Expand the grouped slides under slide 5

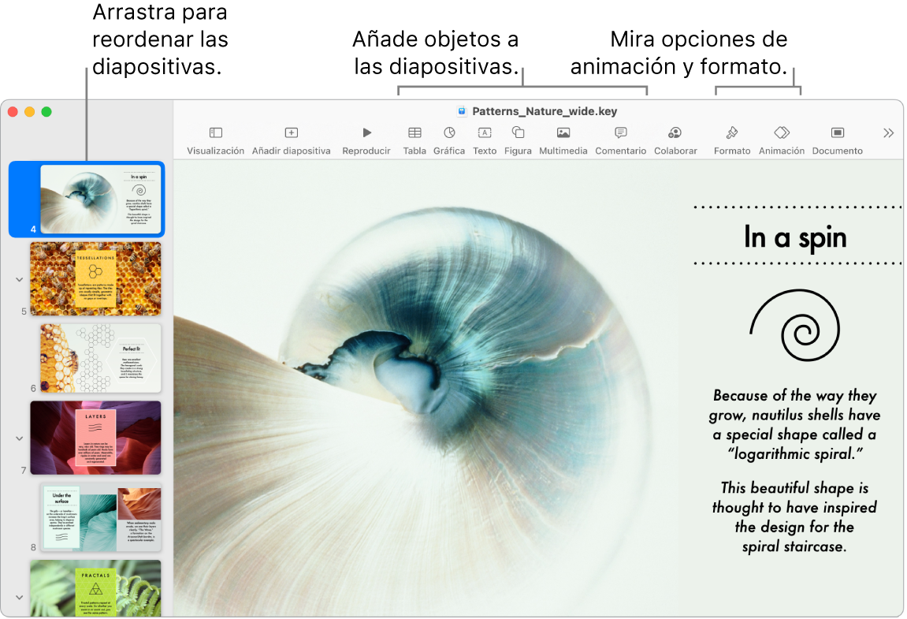tap(19, 280)
